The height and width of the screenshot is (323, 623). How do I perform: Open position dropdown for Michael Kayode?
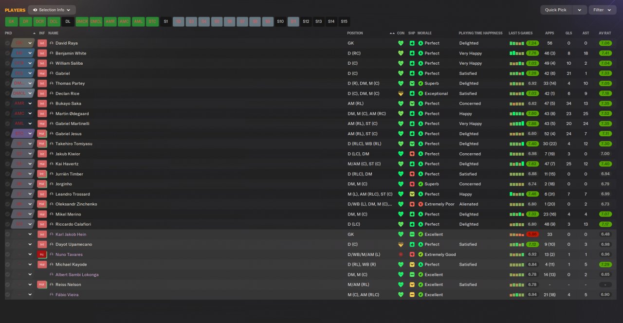click(x=30, y=265)
